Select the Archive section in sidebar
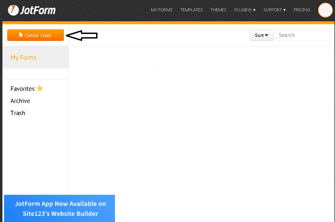Image resolution: width=335 pixels, height=222 pixels. tap(20, 101)
